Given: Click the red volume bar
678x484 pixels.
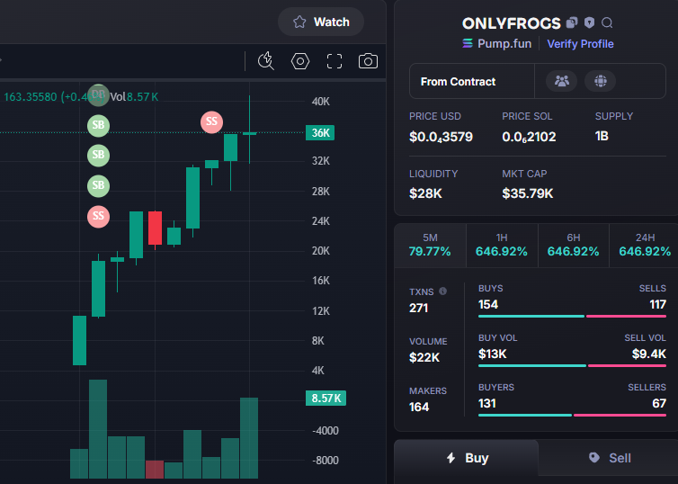Looking at the screenshot, I should 155,470.
